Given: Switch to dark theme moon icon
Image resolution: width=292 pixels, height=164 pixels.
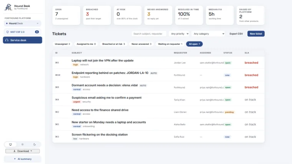Looking at the screenshot, I should tap(35, 144).
